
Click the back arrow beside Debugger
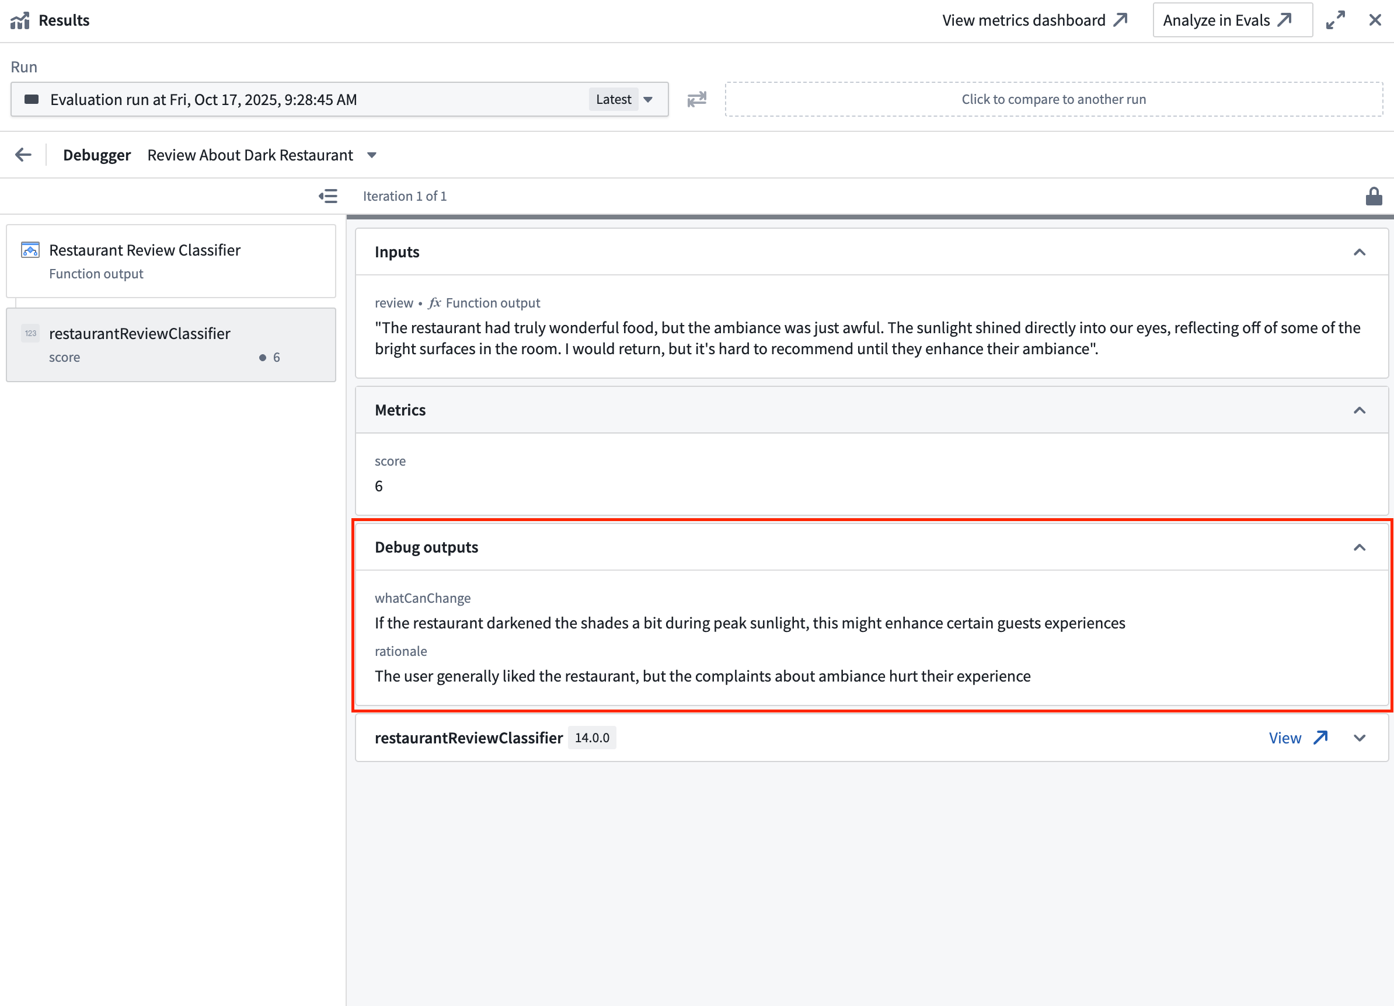click(23, 154)
